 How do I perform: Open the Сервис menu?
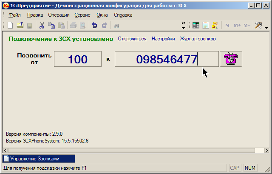(82, 15)
